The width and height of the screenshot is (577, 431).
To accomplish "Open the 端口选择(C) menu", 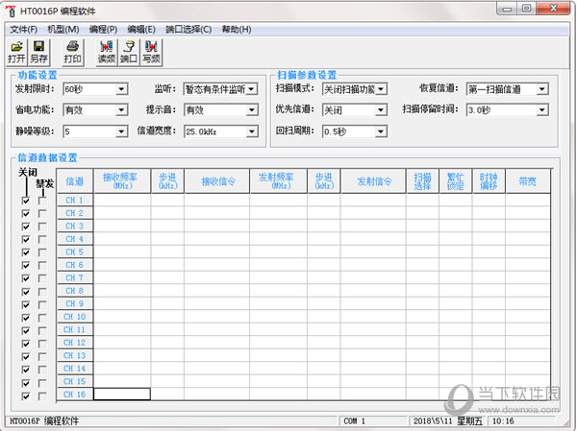I will coord(188,29).
